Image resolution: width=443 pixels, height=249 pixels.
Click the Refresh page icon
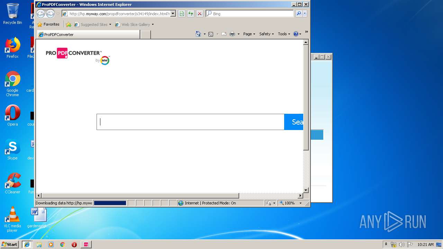click(x=191, y=14)
